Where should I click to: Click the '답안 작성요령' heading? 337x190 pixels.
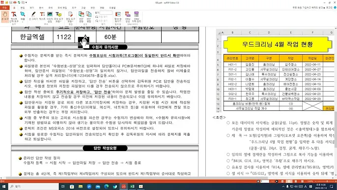point(105,148)
